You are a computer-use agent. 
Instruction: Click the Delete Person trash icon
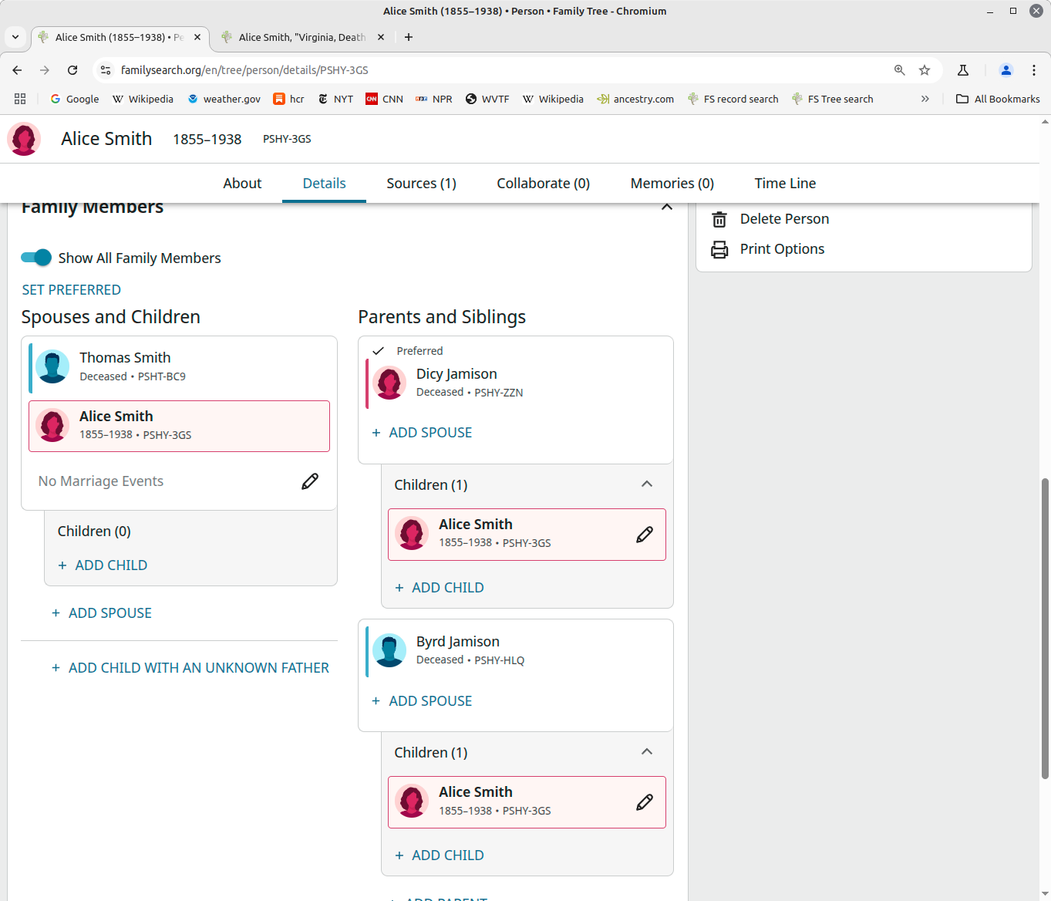click(719, 219)
